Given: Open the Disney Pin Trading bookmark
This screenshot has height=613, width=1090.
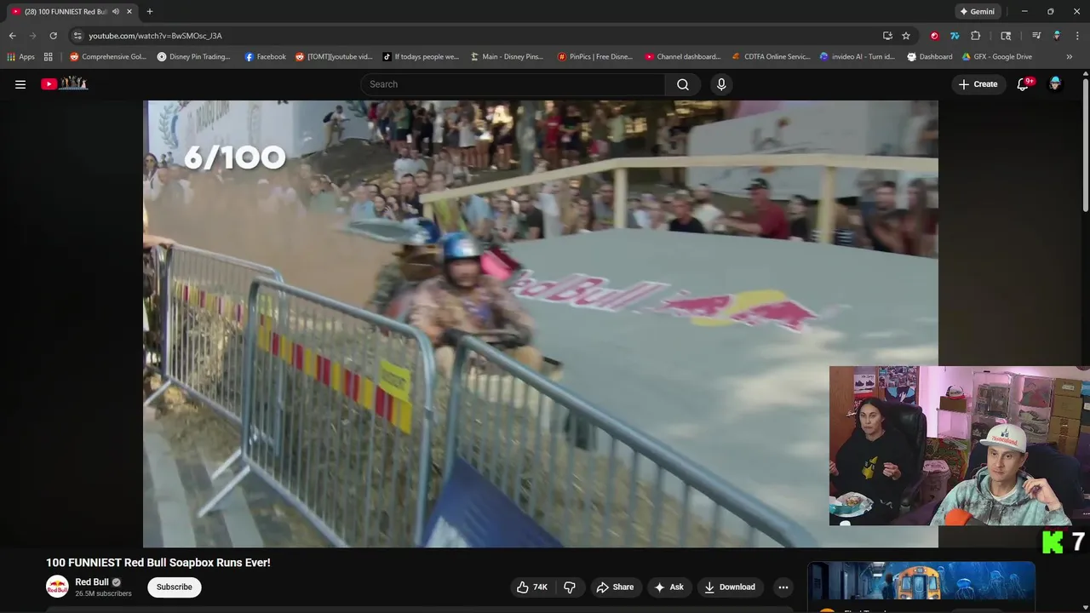Looking at the screenshot, I should (194, 57).
